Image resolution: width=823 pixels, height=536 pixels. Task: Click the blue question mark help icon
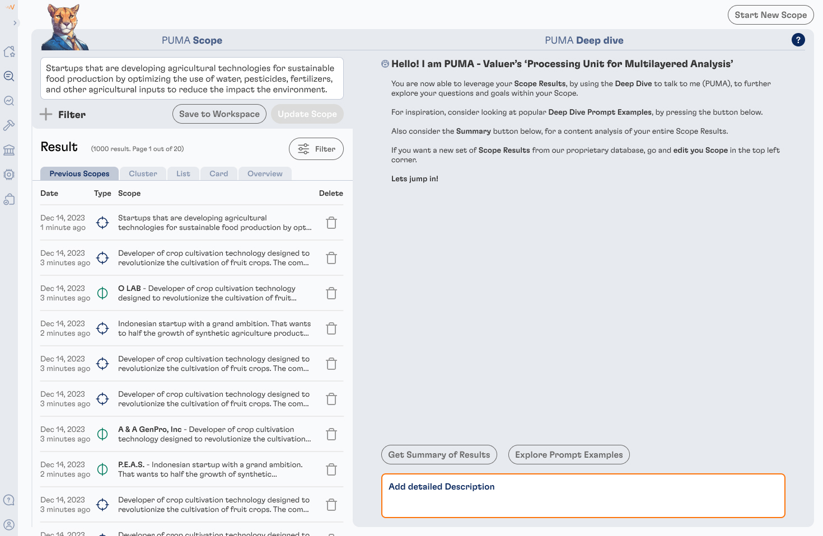click(x=798, y=40)
